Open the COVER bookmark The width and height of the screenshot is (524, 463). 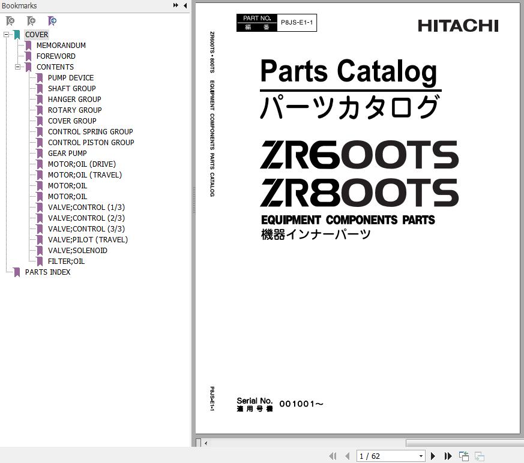(x=37, y=35)
